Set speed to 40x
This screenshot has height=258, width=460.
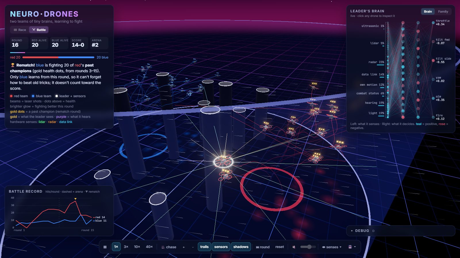click(x=149, y=247)
